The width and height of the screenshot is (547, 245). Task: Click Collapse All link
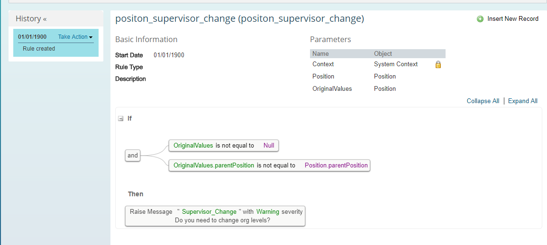coord(483,101)
